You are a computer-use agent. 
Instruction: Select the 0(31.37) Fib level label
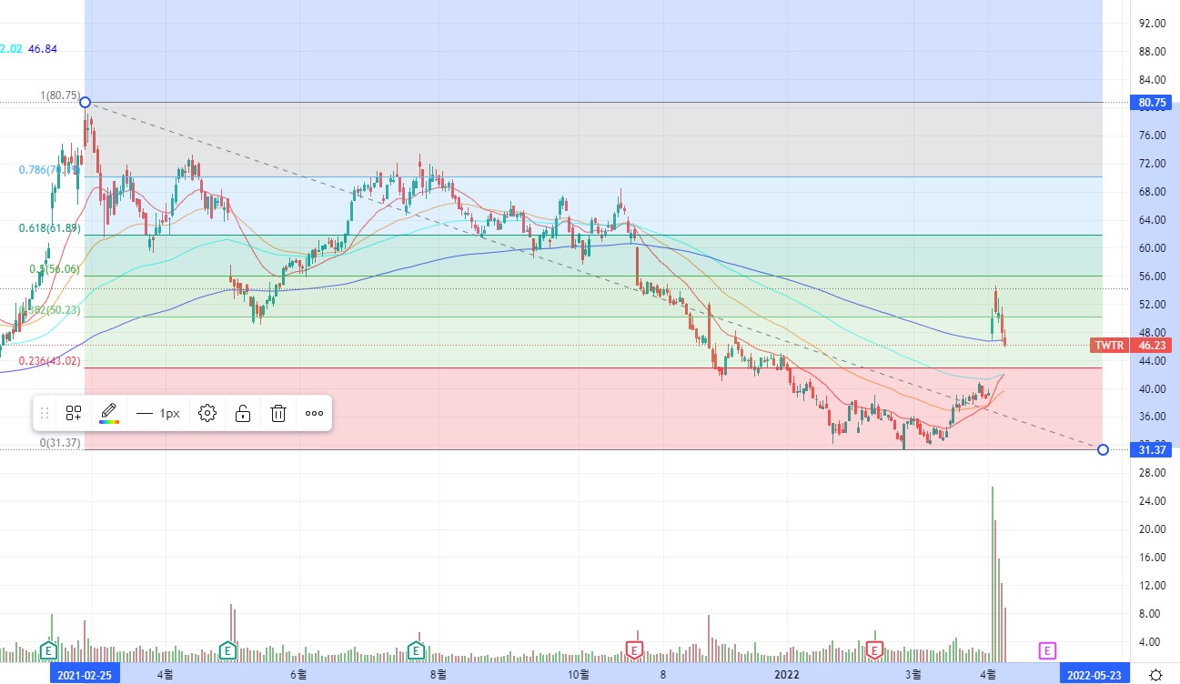pyautogui.click(x=60, y=443)
